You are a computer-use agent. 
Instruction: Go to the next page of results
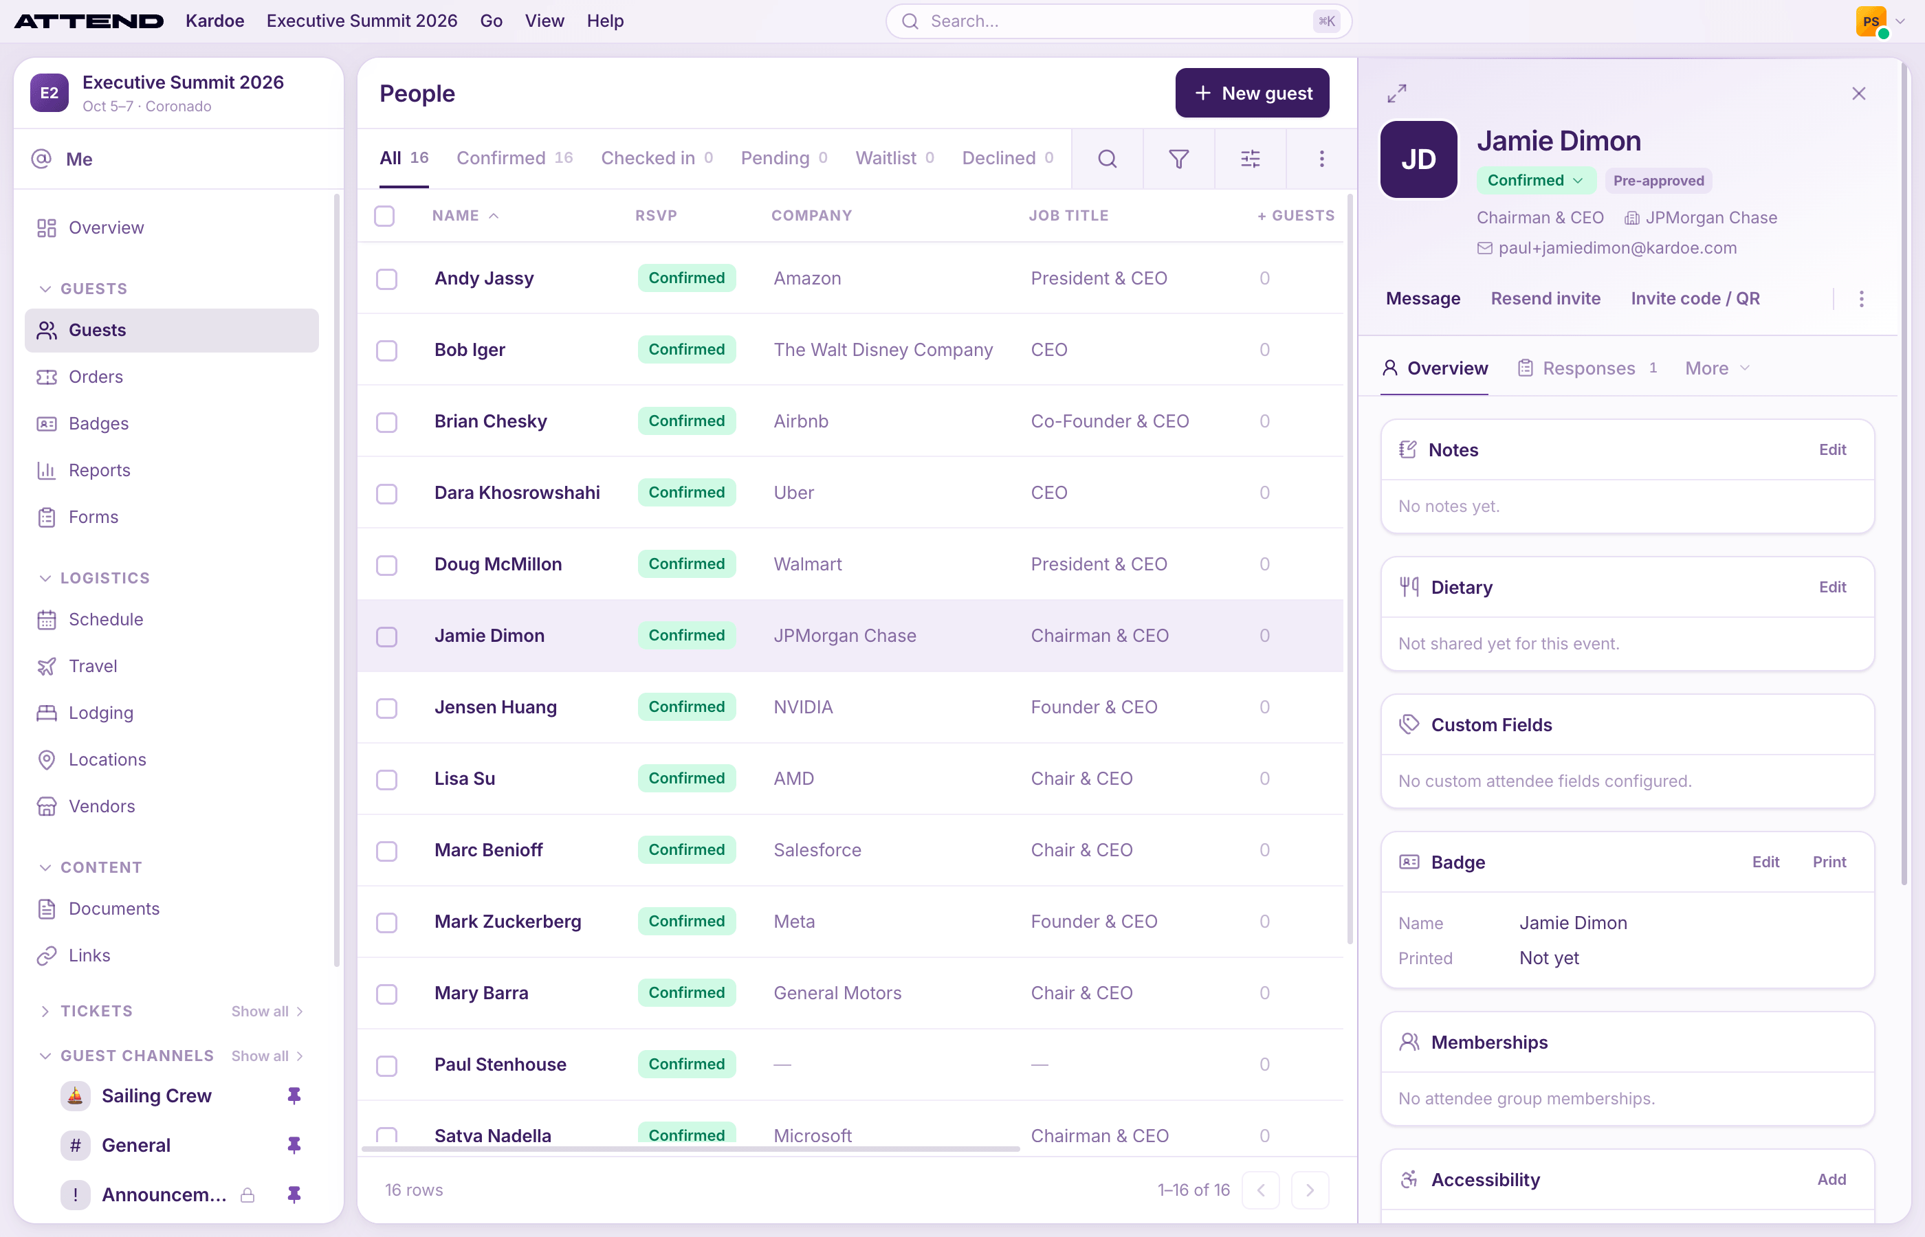pyautogui.click(x=1310, y=1190)
